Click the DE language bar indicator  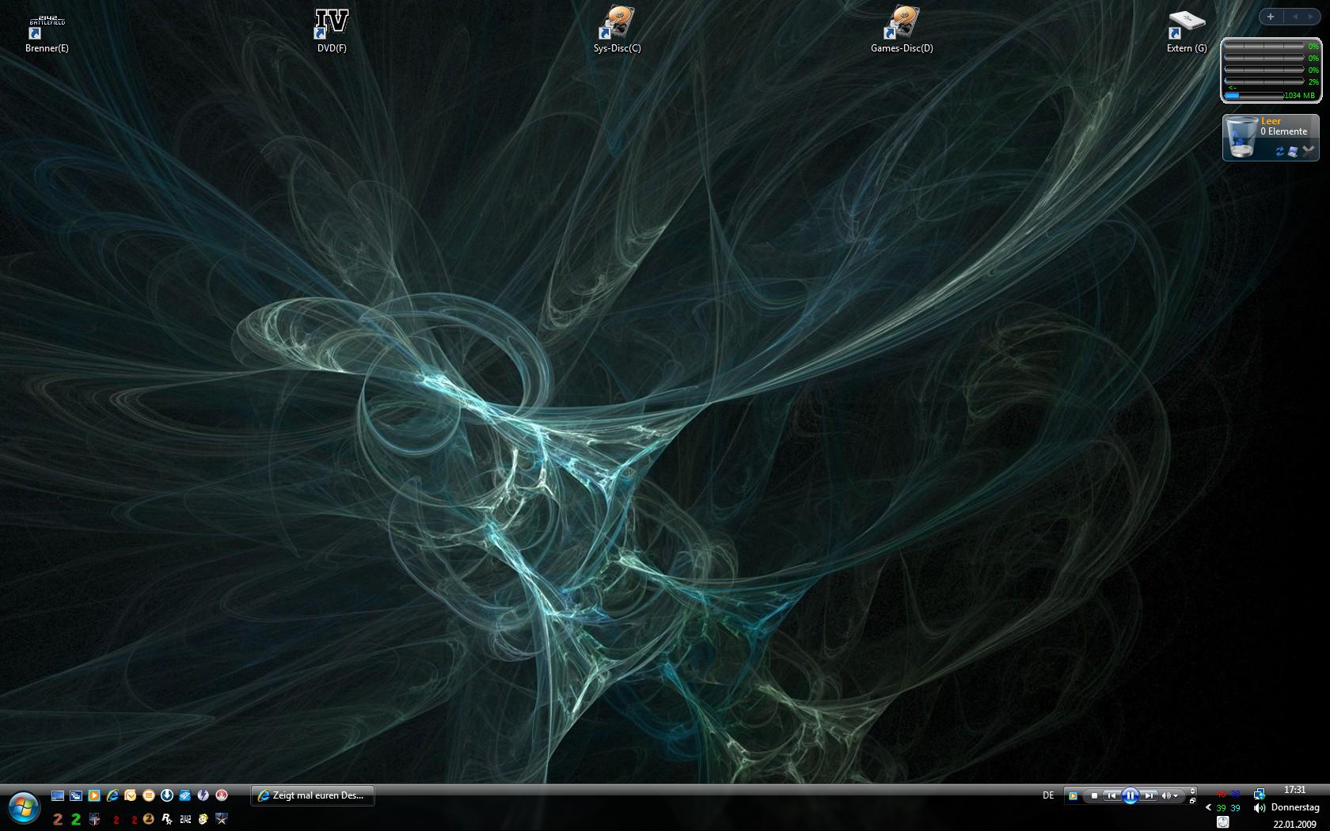pos(1048,795)
